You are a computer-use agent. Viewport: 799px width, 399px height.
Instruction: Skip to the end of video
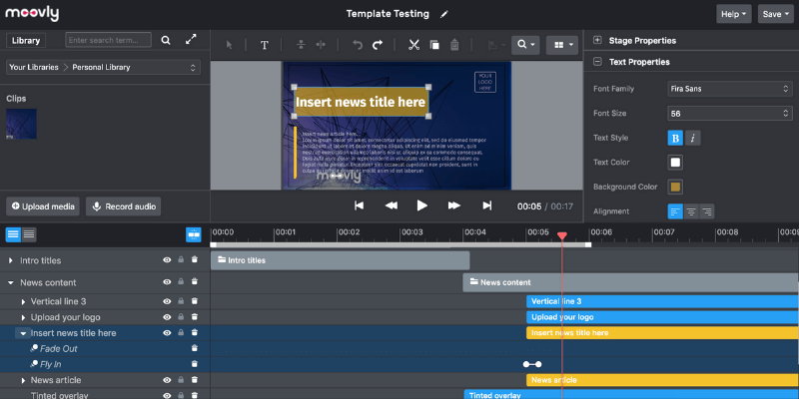click(487, 205)
